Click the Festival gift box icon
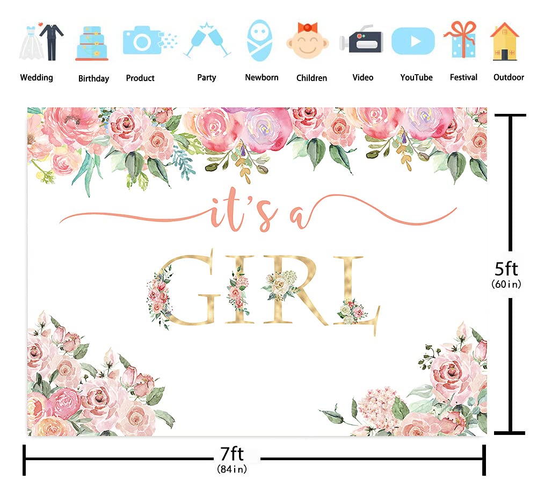Viewport: 537px width, 479px height. 461,39
